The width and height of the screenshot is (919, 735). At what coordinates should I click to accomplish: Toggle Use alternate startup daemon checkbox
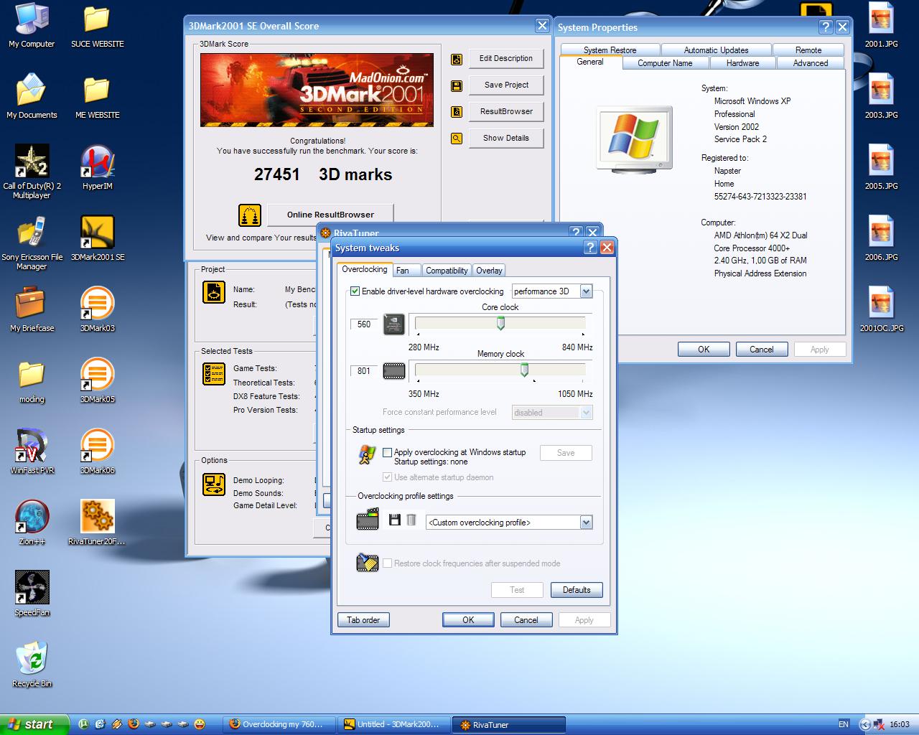pyautogui.click(x=388, y=477)
